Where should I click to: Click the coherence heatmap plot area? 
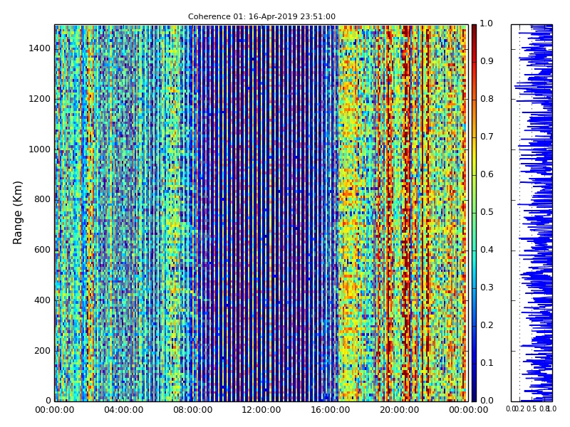coord(261,213)
